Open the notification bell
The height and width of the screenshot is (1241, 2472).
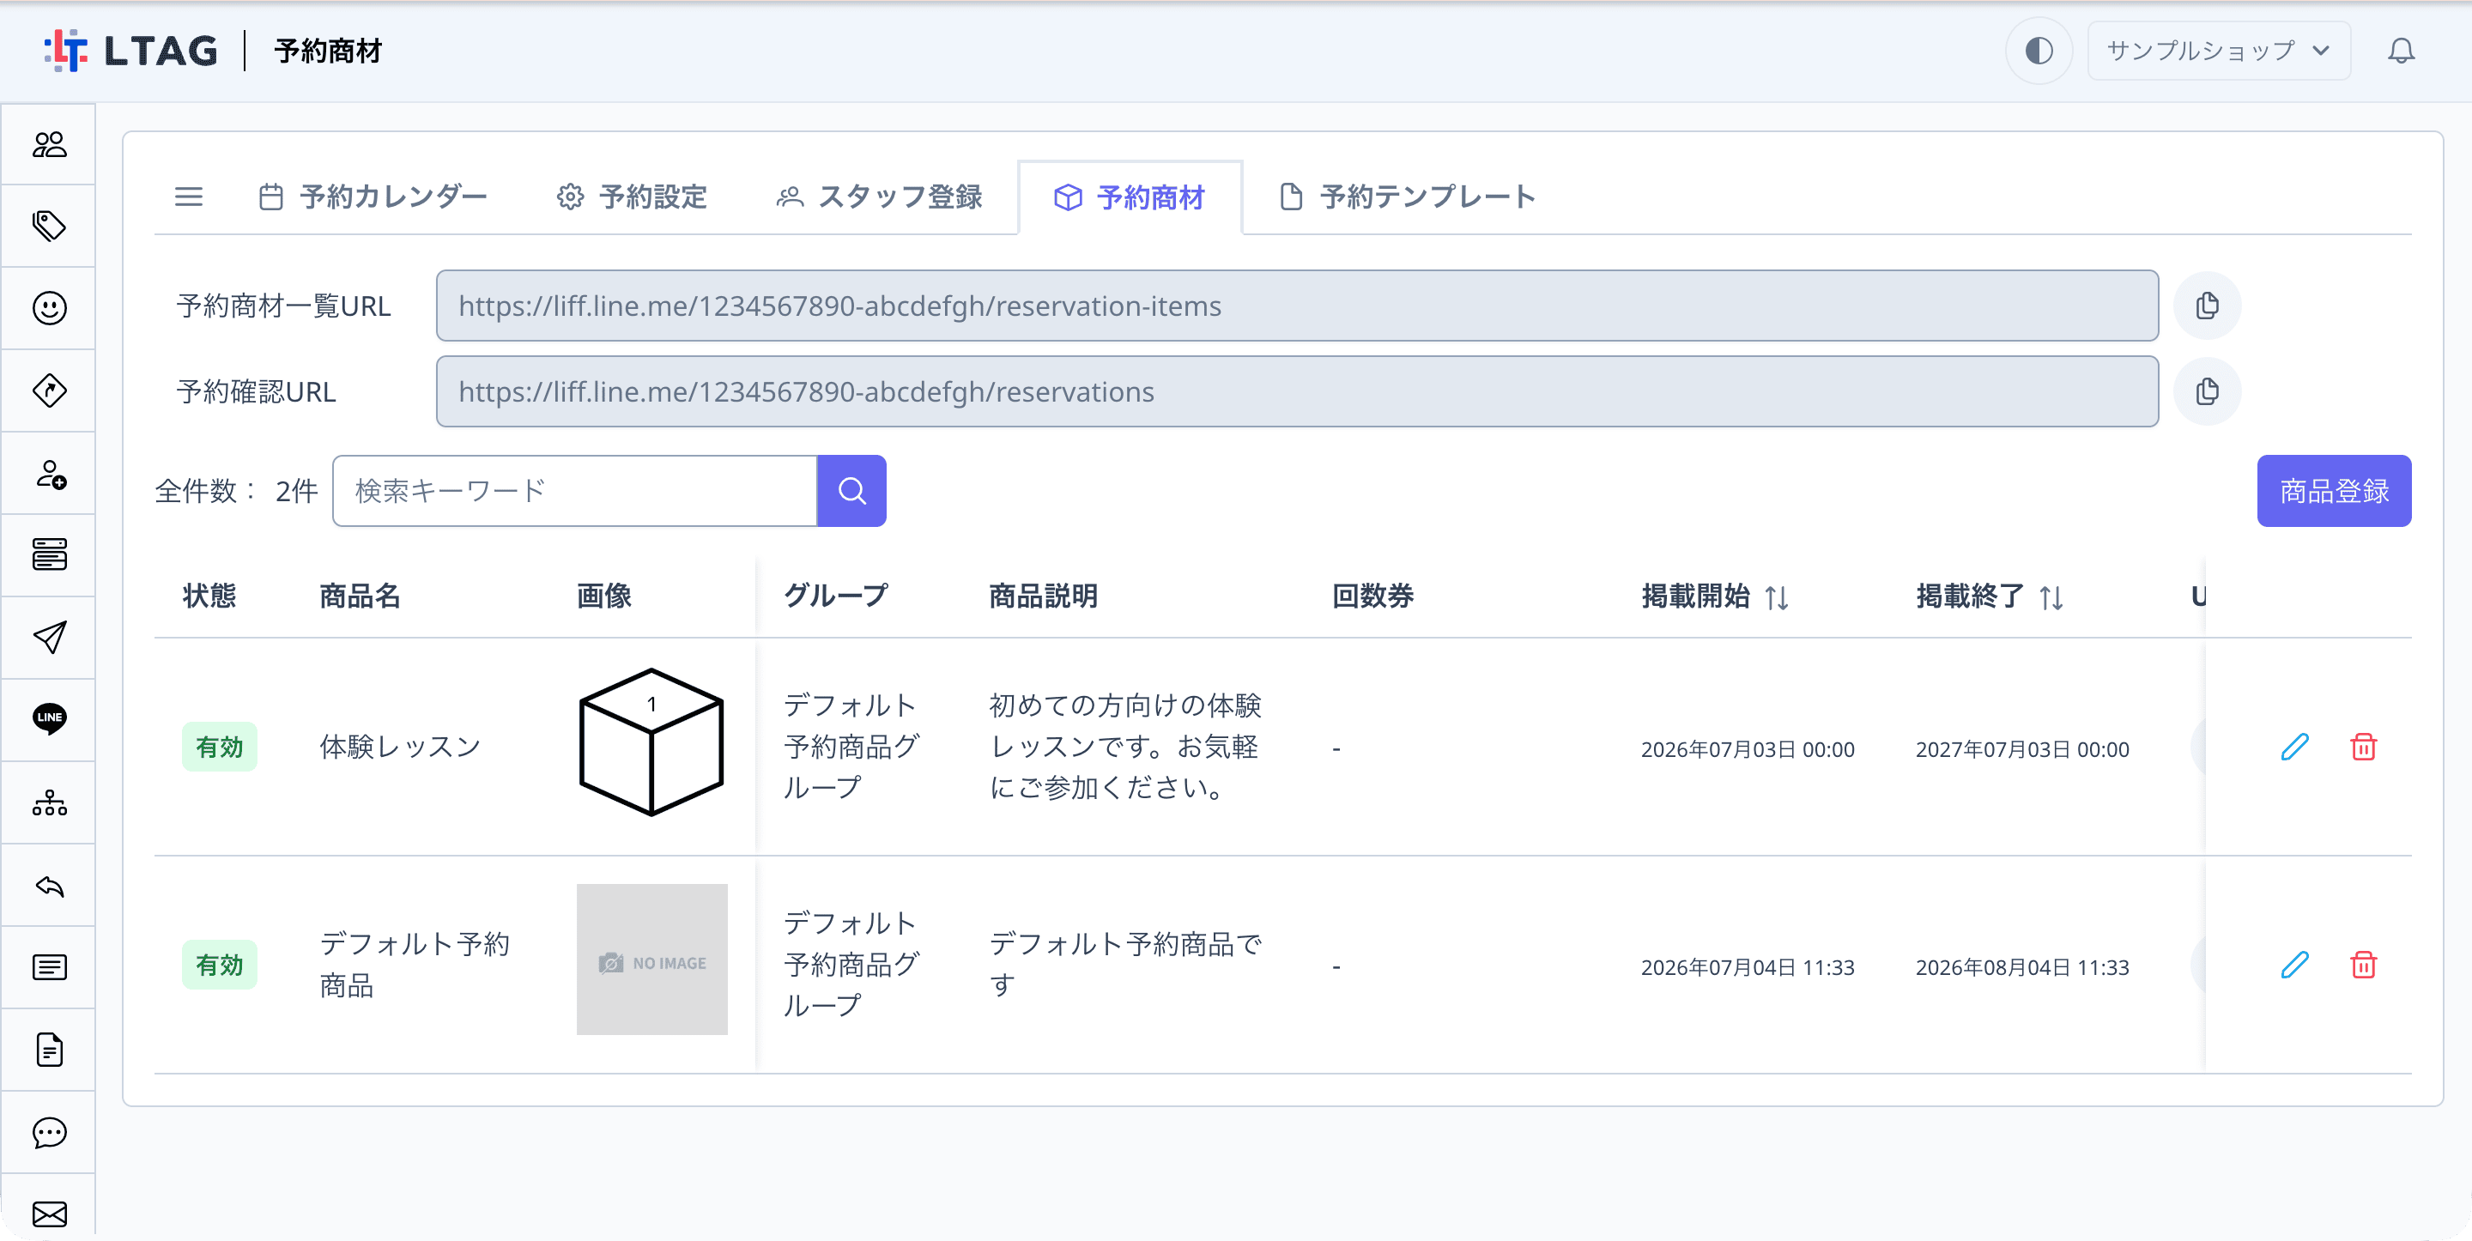coord(2401,51)
